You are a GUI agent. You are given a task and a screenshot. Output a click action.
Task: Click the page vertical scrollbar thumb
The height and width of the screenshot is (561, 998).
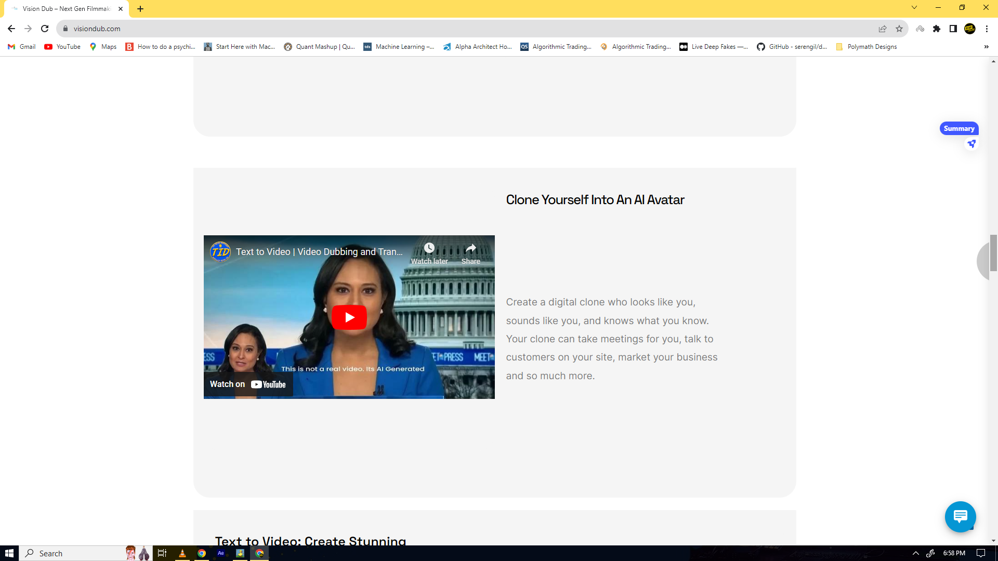coord(993,252)
